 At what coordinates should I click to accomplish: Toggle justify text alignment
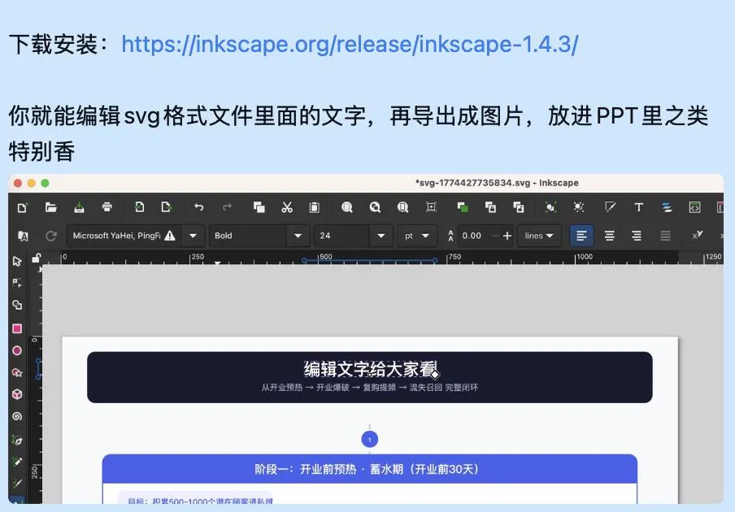pyautogui.click(x=665, y=236)
